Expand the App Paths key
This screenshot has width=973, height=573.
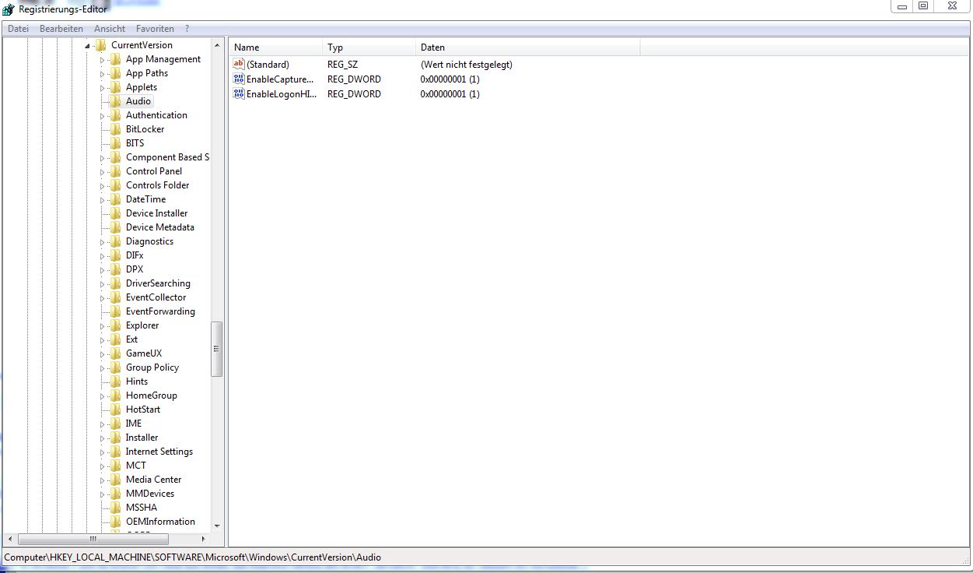tap(102, 74)
